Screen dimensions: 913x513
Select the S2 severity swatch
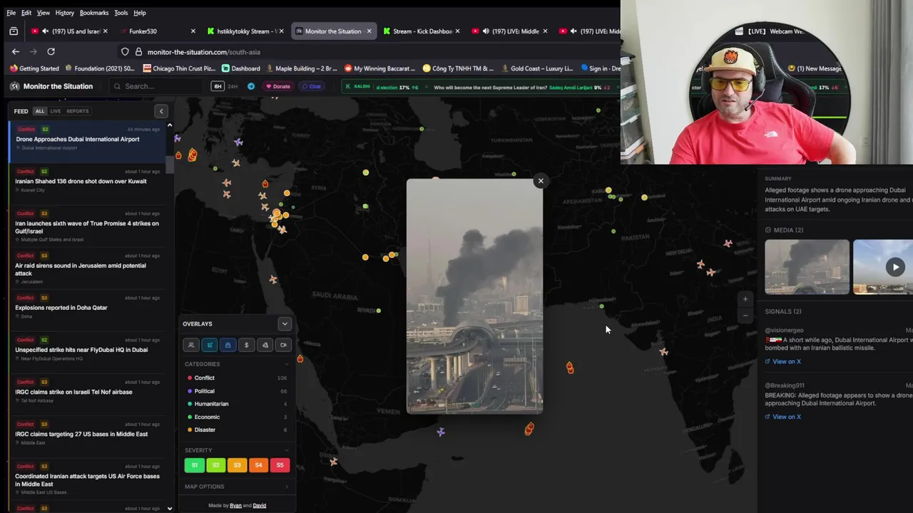coord(215,465)
